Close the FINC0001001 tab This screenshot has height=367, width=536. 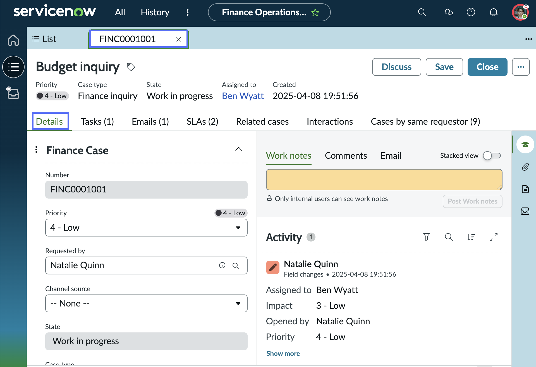(x=179, y=39)
